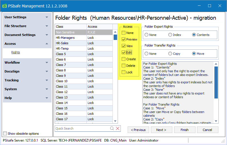The height and width of the screenshot is (145, 227).
Task: Toggle the Edit access checkbox
Action: 123,53
